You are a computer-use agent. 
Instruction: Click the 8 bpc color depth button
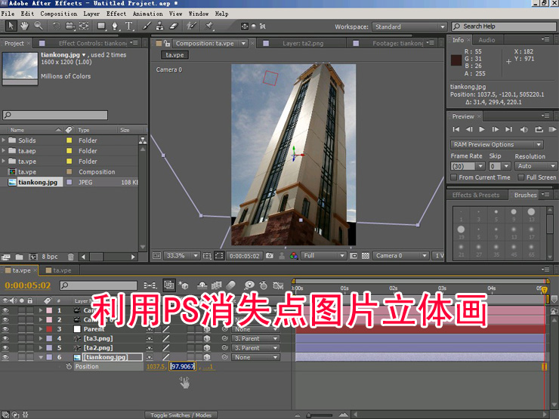tap(49, 257)
